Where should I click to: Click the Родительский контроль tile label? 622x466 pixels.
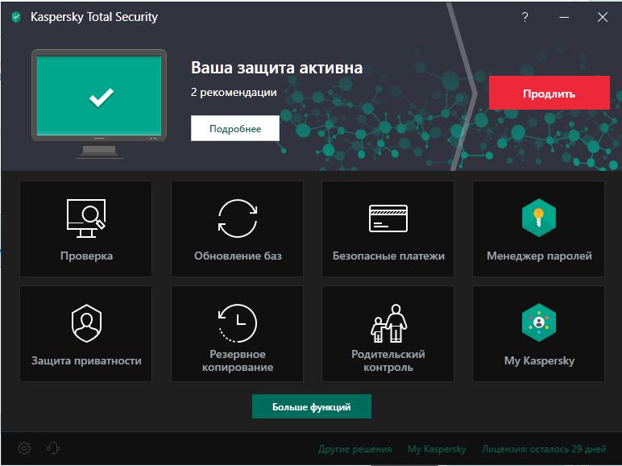[x=388, y=360]
